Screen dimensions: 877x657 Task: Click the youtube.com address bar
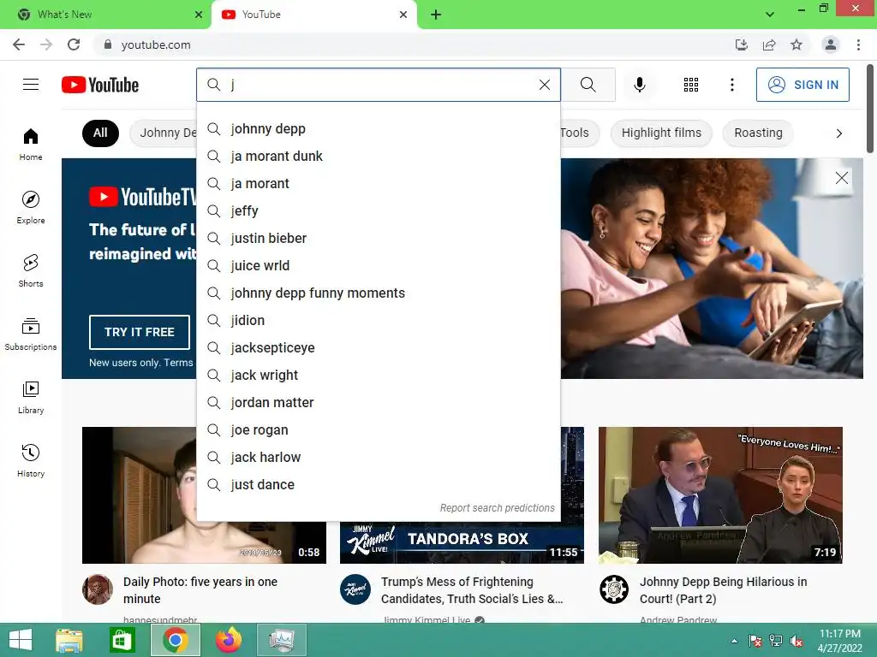tap(414, 44)
